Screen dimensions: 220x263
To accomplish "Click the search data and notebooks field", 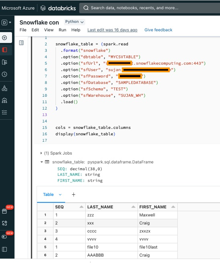I will (x=150, y=8).
